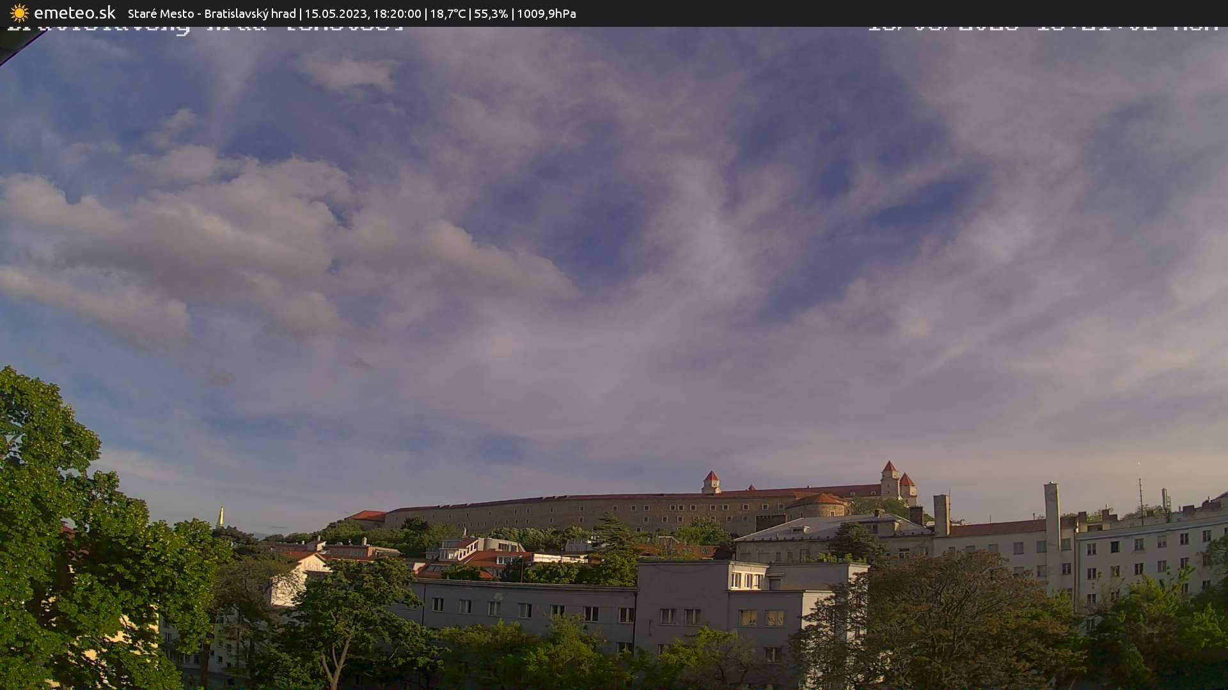Click the 1009,9hPa pressure reading
Screen dimensions: 1228x690
coord(546,13)
